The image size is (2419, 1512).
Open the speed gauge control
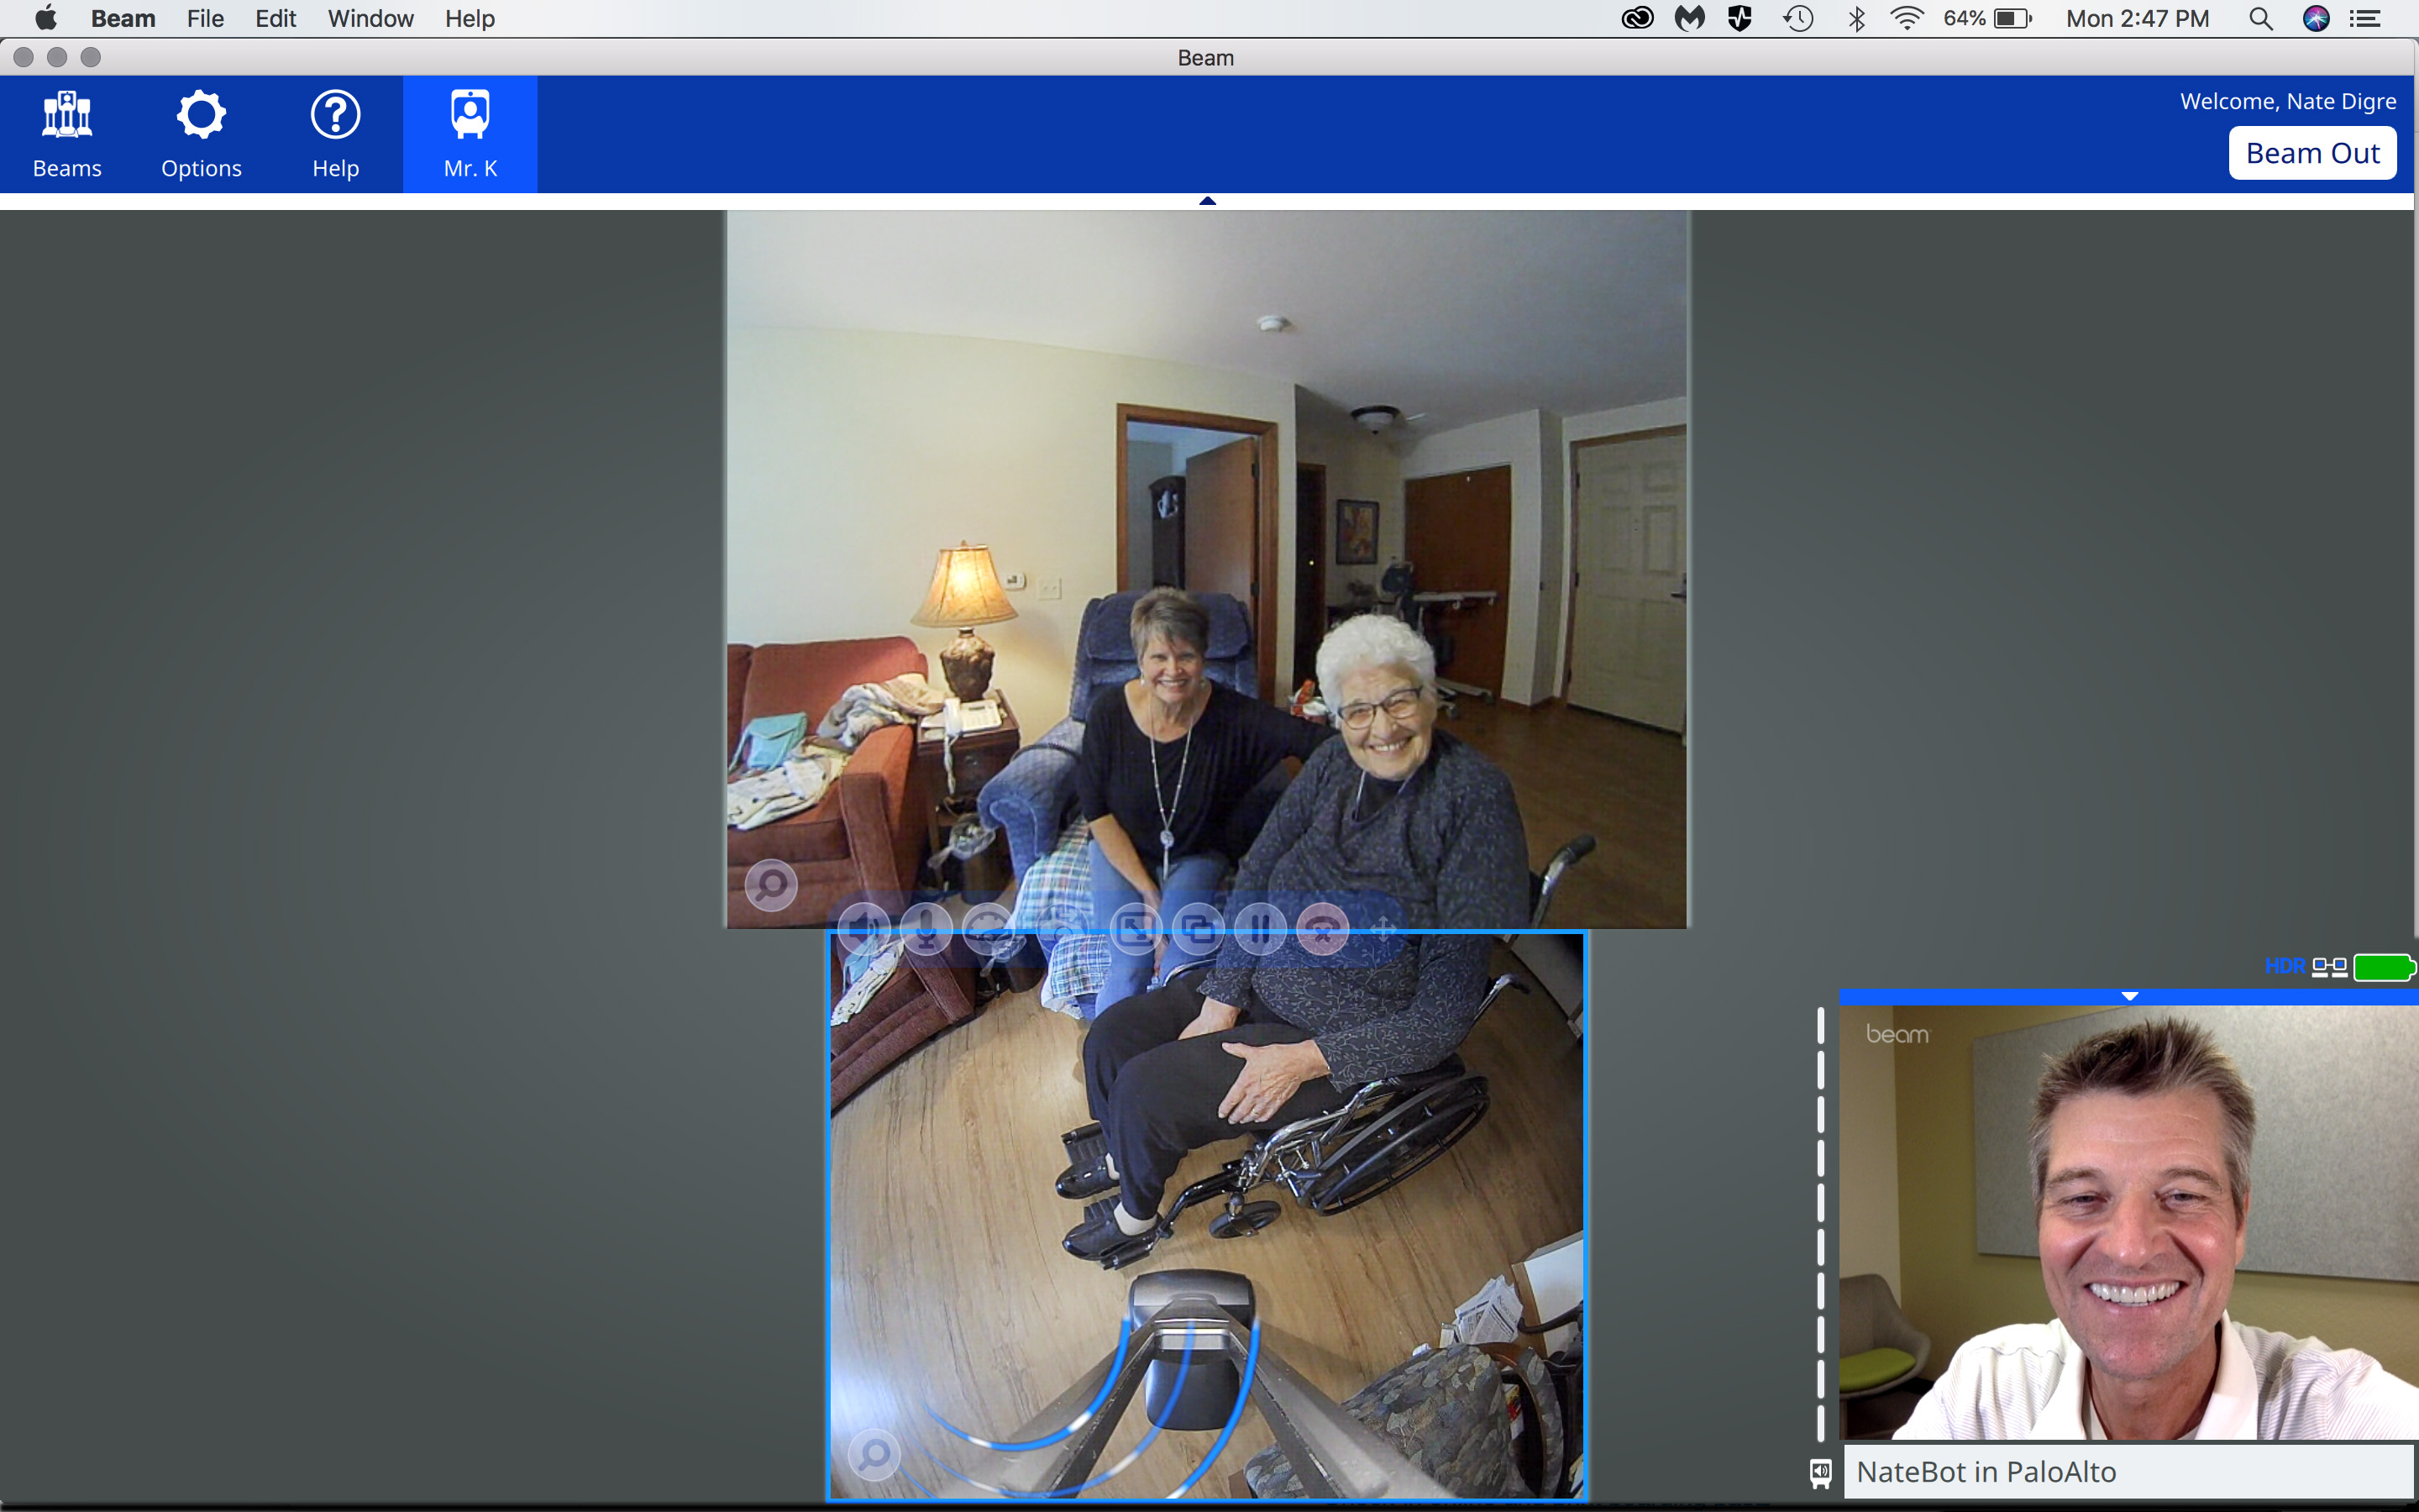click(989, 929)
